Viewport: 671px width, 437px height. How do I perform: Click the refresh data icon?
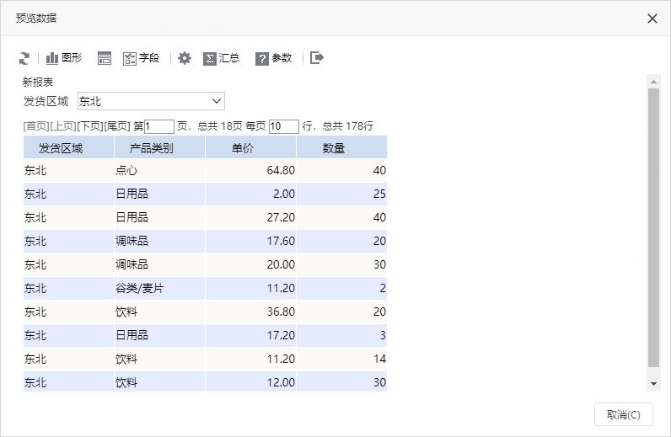click(x=24, y=58)
